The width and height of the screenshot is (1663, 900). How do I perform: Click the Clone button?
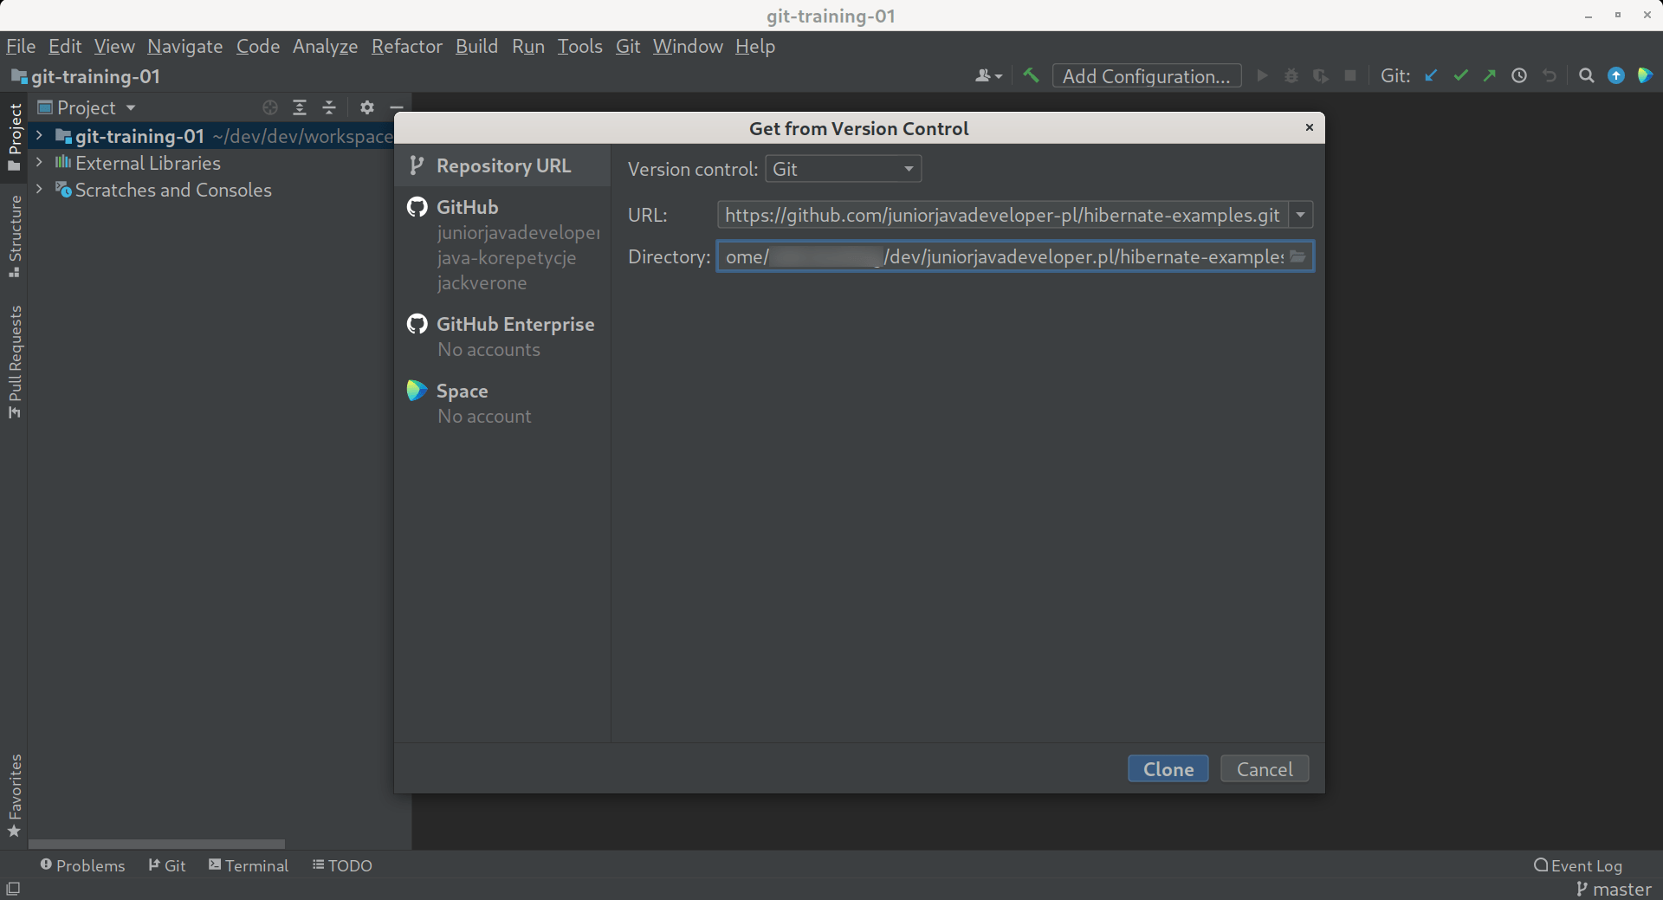pyautogui.click(x=1168, y=769)
